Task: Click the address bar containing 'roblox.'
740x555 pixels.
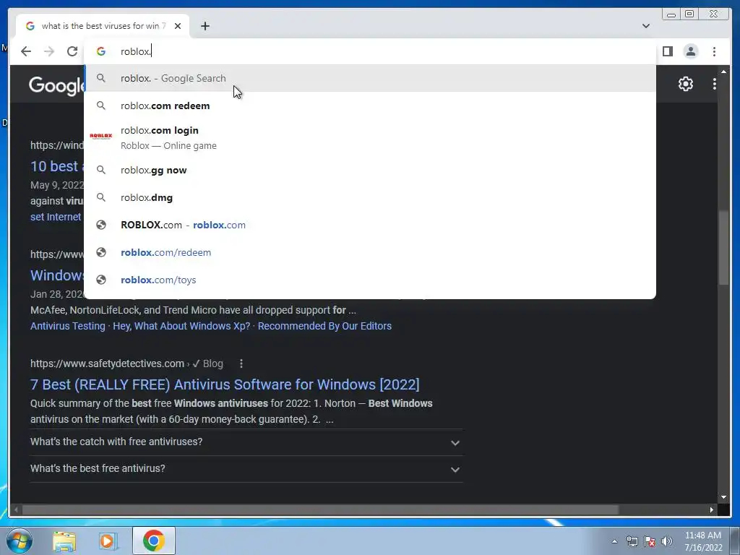Action: tap(370, 51)
